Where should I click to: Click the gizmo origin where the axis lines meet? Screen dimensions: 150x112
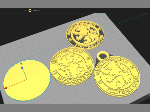pos(27,79)
